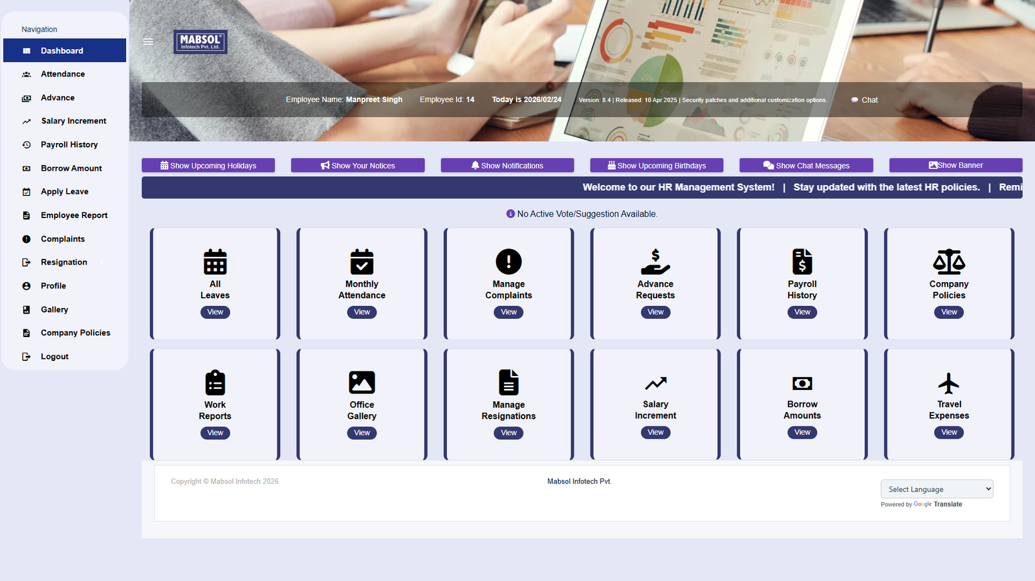This screenshot has width=1035, height=581.
Task: Expand the Resignation submenu arrow
Action: [102, 263]
